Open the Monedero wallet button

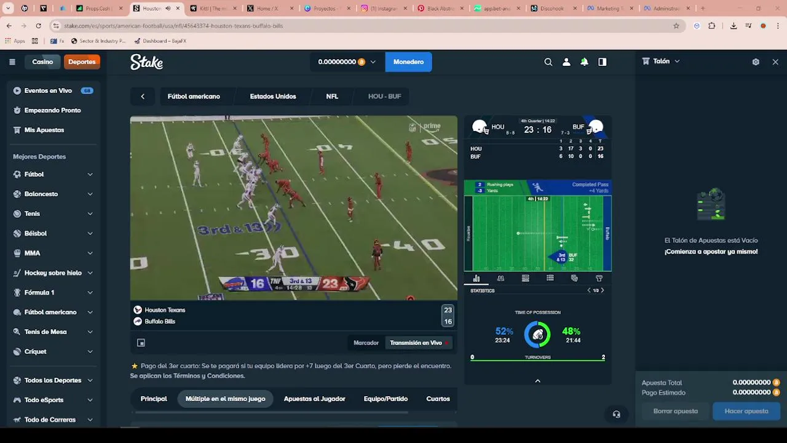pyautogui.click(x=408, y=62)
